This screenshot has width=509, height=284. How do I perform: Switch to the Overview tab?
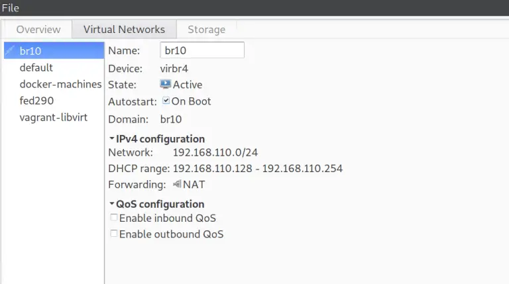click(38, 30)
